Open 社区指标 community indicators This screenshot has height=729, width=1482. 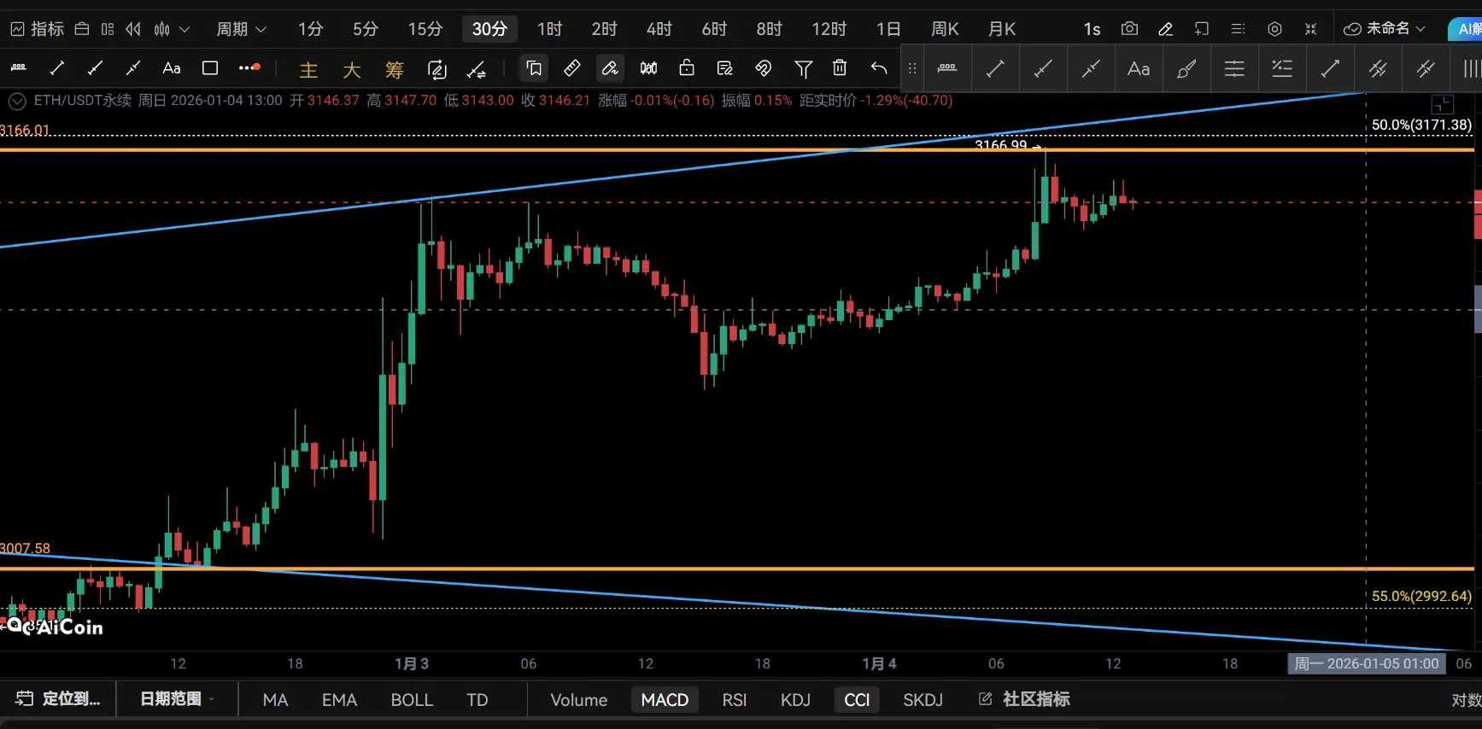click(x=1024, y=700)
